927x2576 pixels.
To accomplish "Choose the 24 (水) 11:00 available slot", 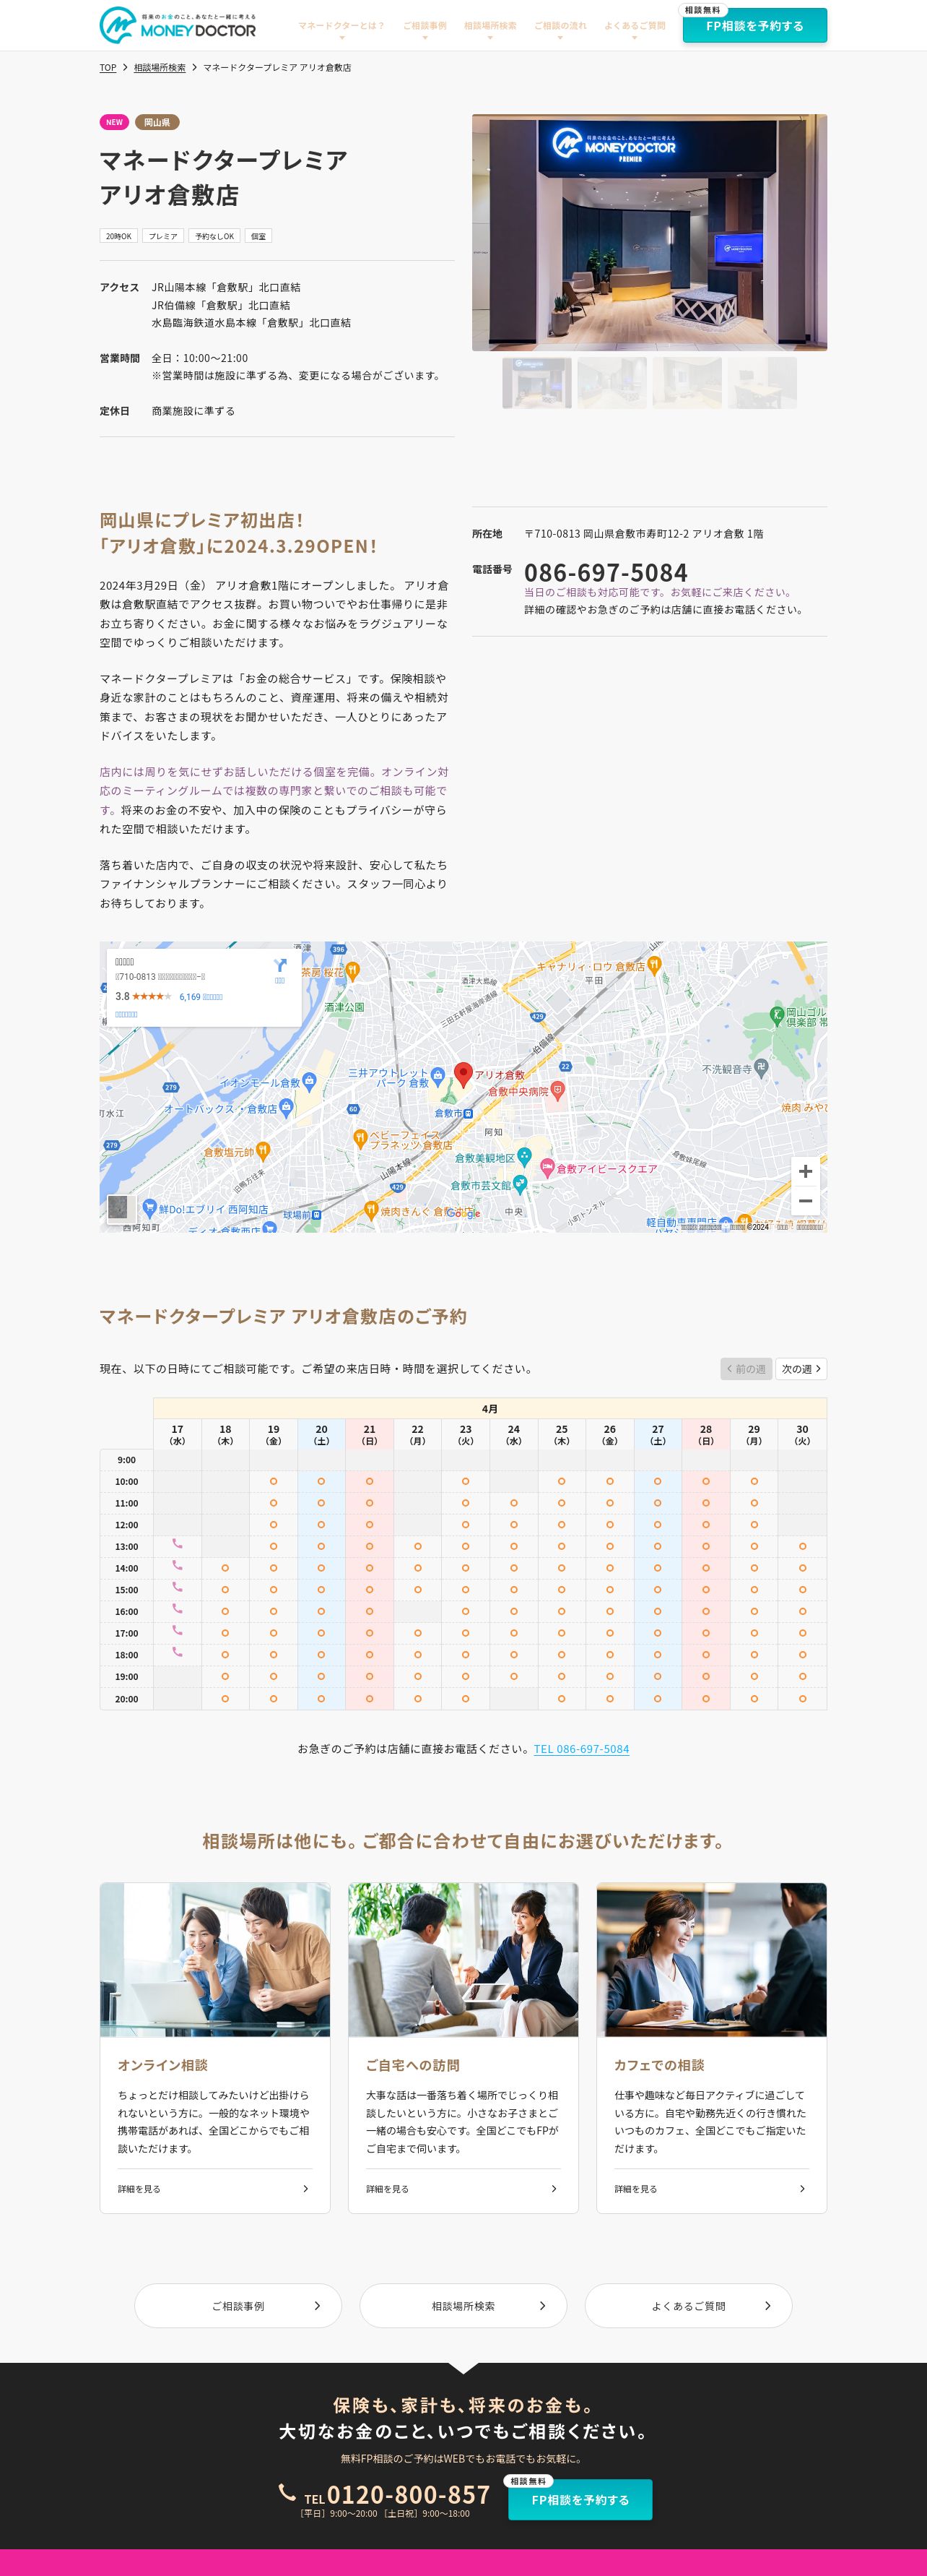I will 513,1503.
